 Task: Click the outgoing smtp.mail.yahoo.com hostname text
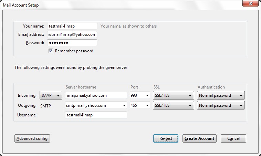(92, 105)
